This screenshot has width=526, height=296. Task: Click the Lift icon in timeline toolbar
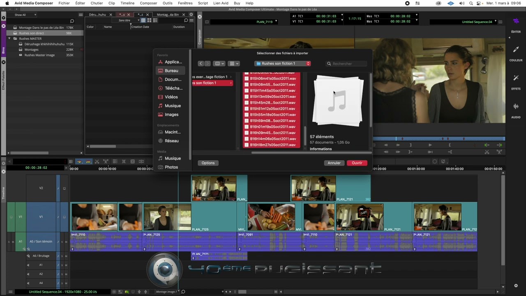point(106,162)
